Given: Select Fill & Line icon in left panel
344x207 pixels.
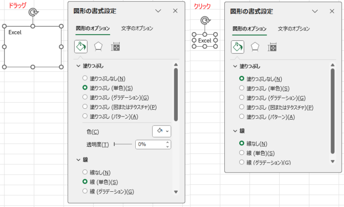Looking at the screenshot, I should [x=81, y=47].
